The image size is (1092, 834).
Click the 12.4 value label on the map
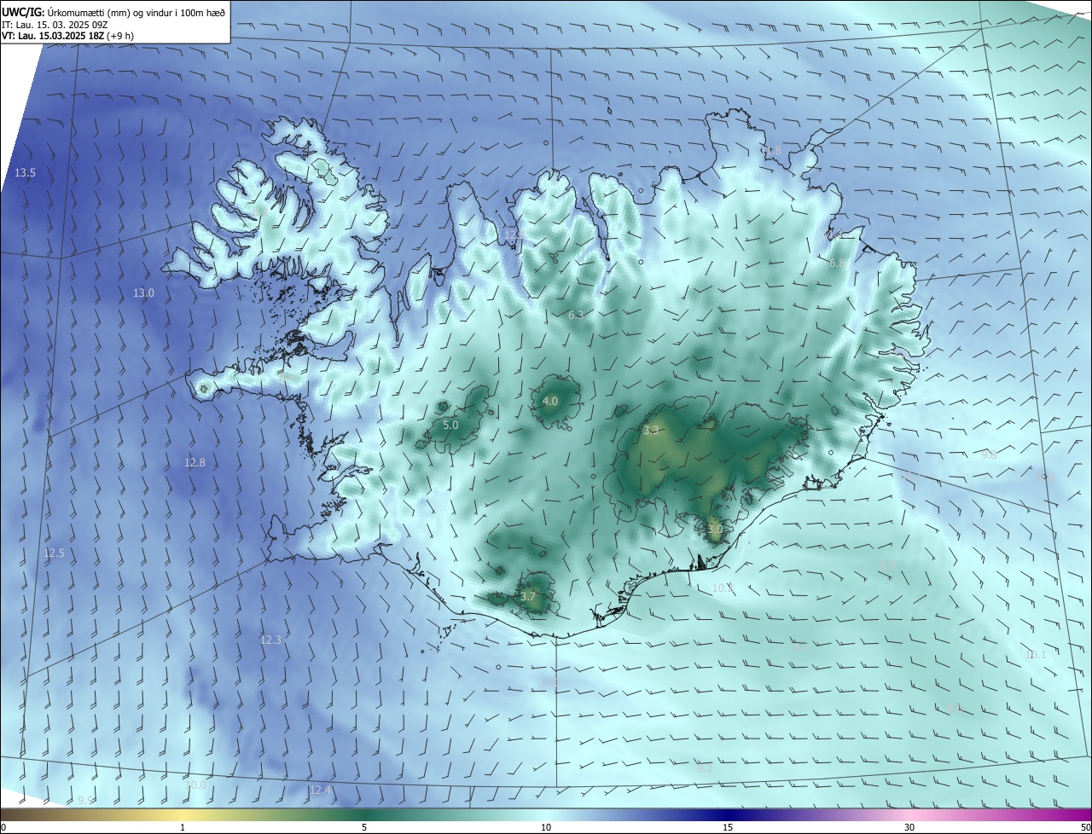[320, 791]
